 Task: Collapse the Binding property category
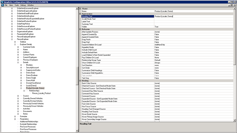click(x=80, y=81)
